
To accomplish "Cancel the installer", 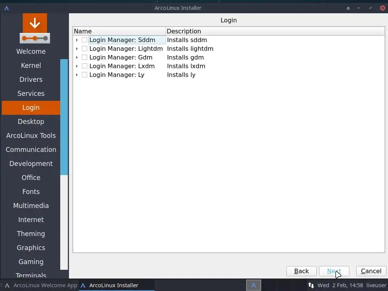I will click(371, 271).
